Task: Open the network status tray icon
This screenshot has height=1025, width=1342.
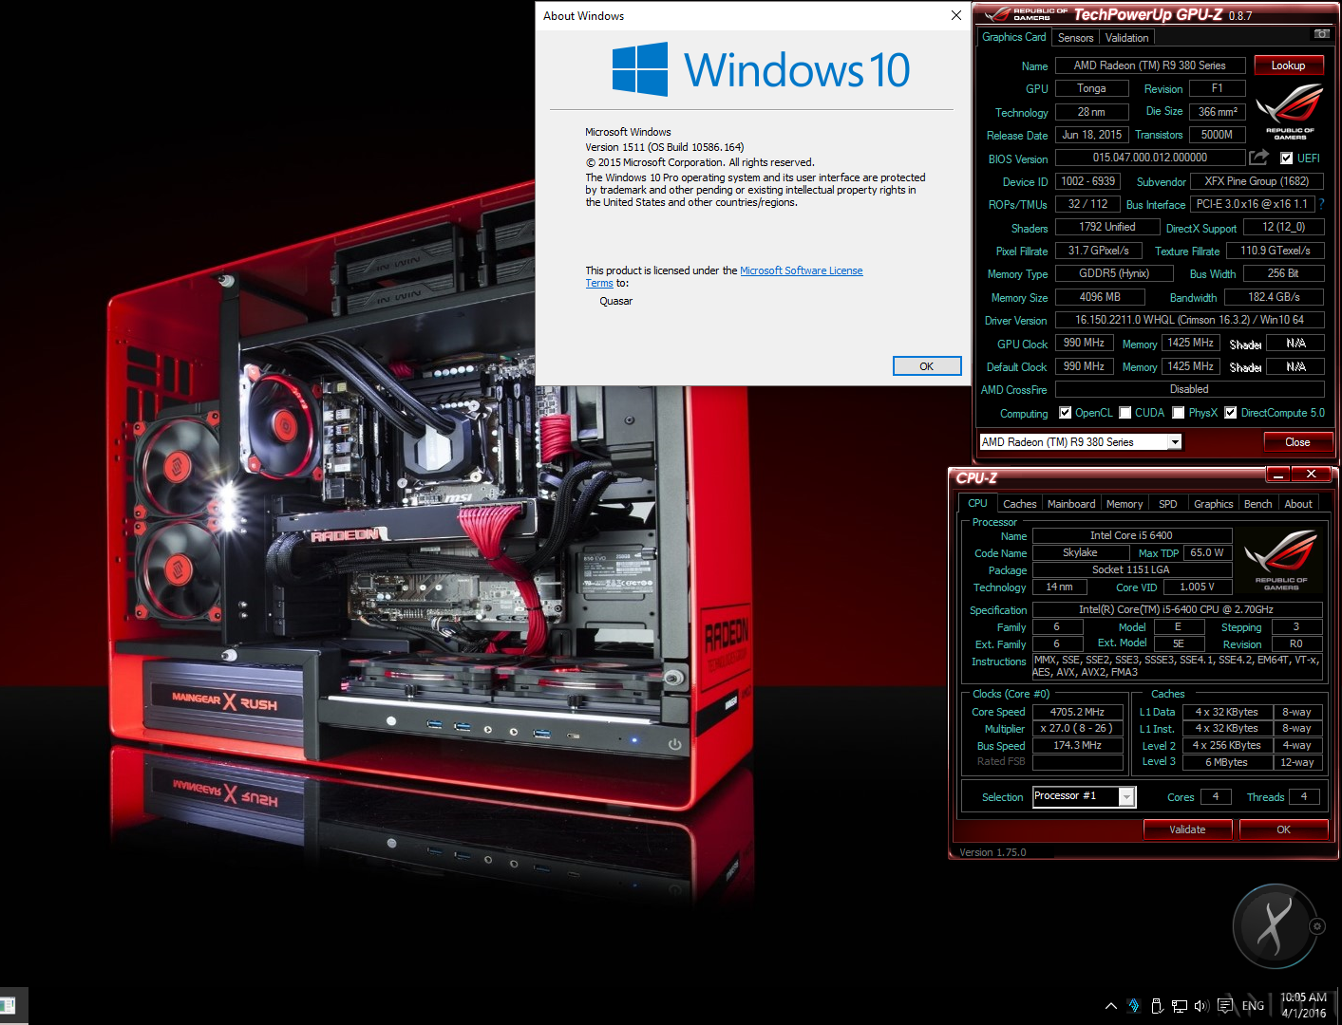Action: coord(1180,1005)
